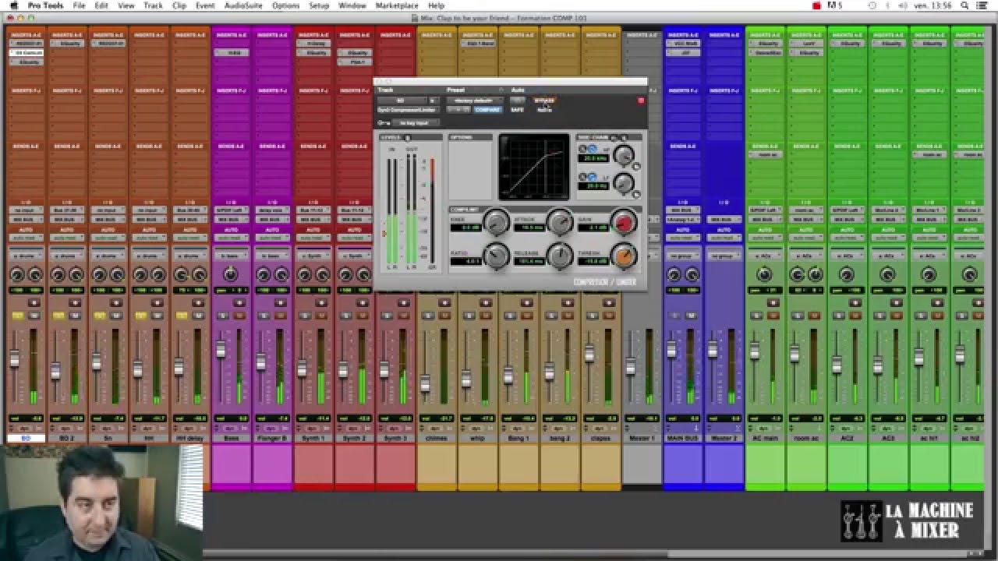Click the Master 1 volume fader
Image resolution: width=998 pixels, height=561 pixels.
pos(630,365)
